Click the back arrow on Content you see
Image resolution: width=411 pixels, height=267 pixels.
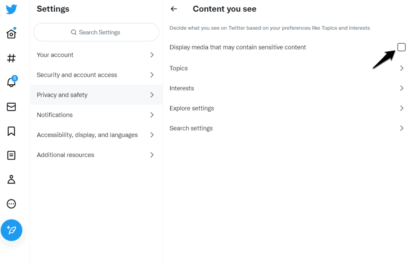coord(173,8)
